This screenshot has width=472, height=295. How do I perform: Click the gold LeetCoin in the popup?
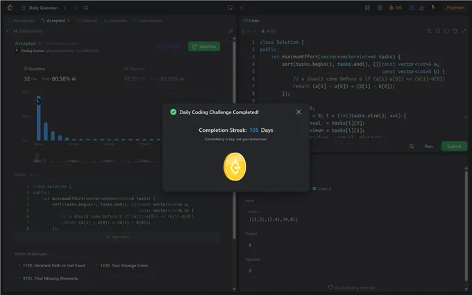pos(235,167)
